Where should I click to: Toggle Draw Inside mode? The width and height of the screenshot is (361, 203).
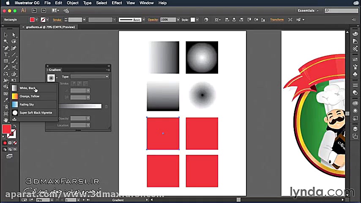15,149
